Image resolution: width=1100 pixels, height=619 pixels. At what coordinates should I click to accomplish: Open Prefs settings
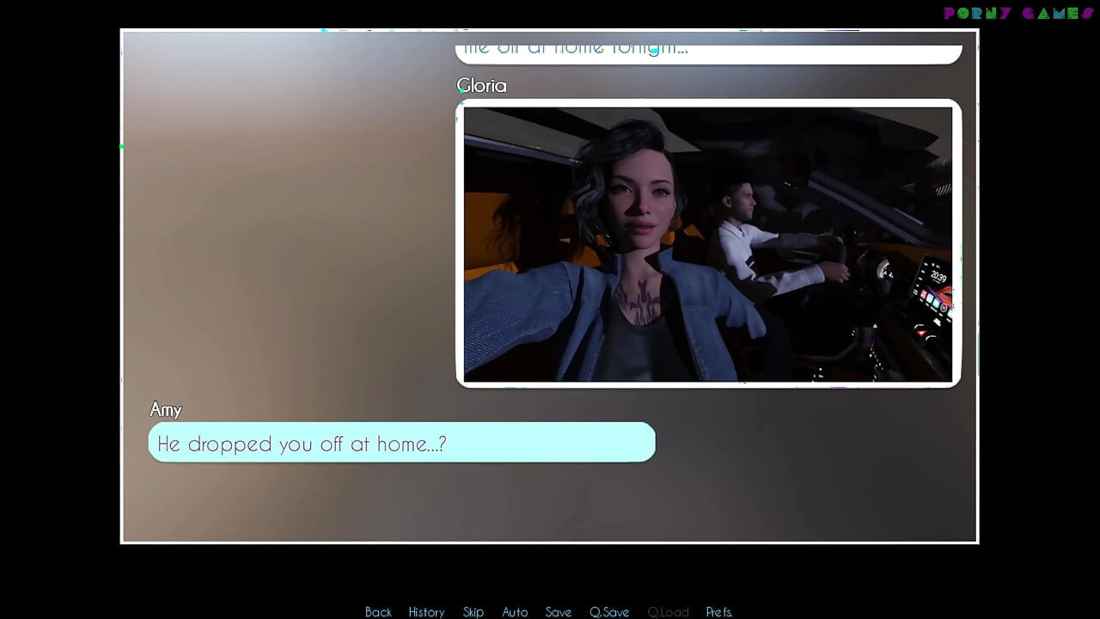(719, 612)
